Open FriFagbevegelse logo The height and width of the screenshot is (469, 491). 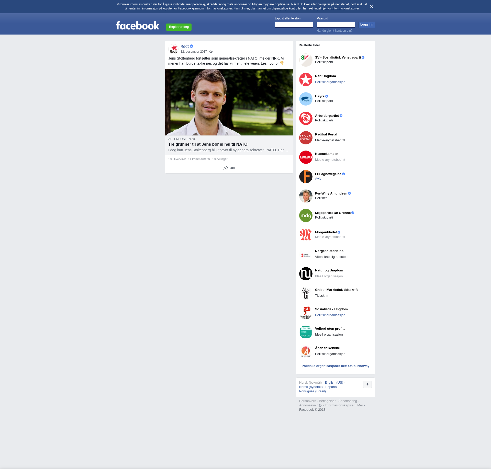tap(306, 177)
